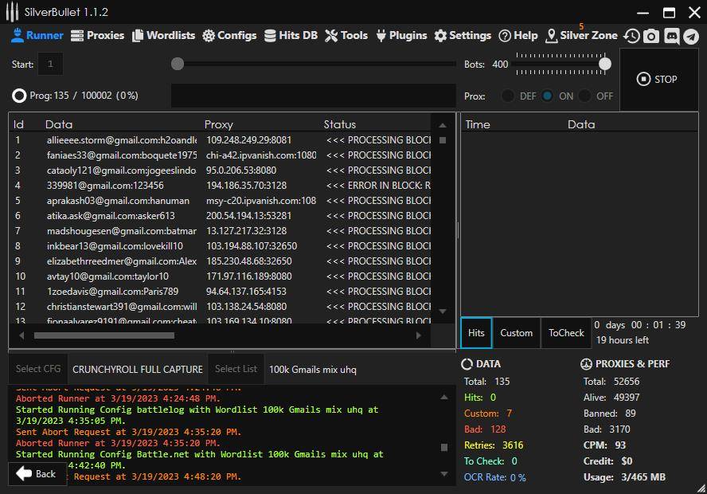The width and height of the screenshot is (707, 494).
Task: Open the Help menu
Action: coord(518,35)
